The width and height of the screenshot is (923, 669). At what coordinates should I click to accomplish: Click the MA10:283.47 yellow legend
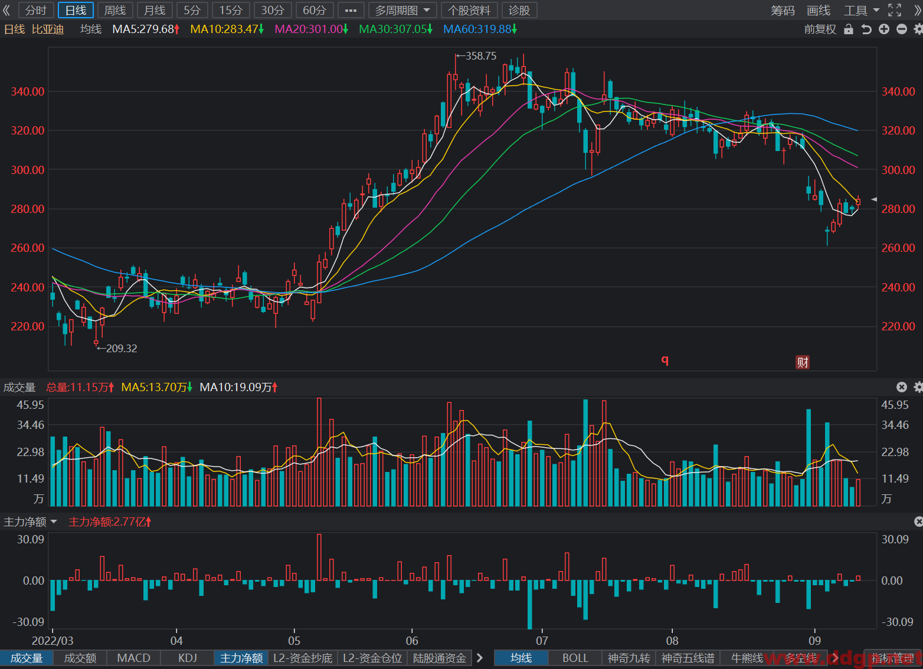tap(227, 29)
